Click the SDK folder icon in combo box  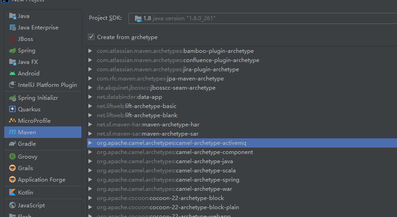click(138, 18)
